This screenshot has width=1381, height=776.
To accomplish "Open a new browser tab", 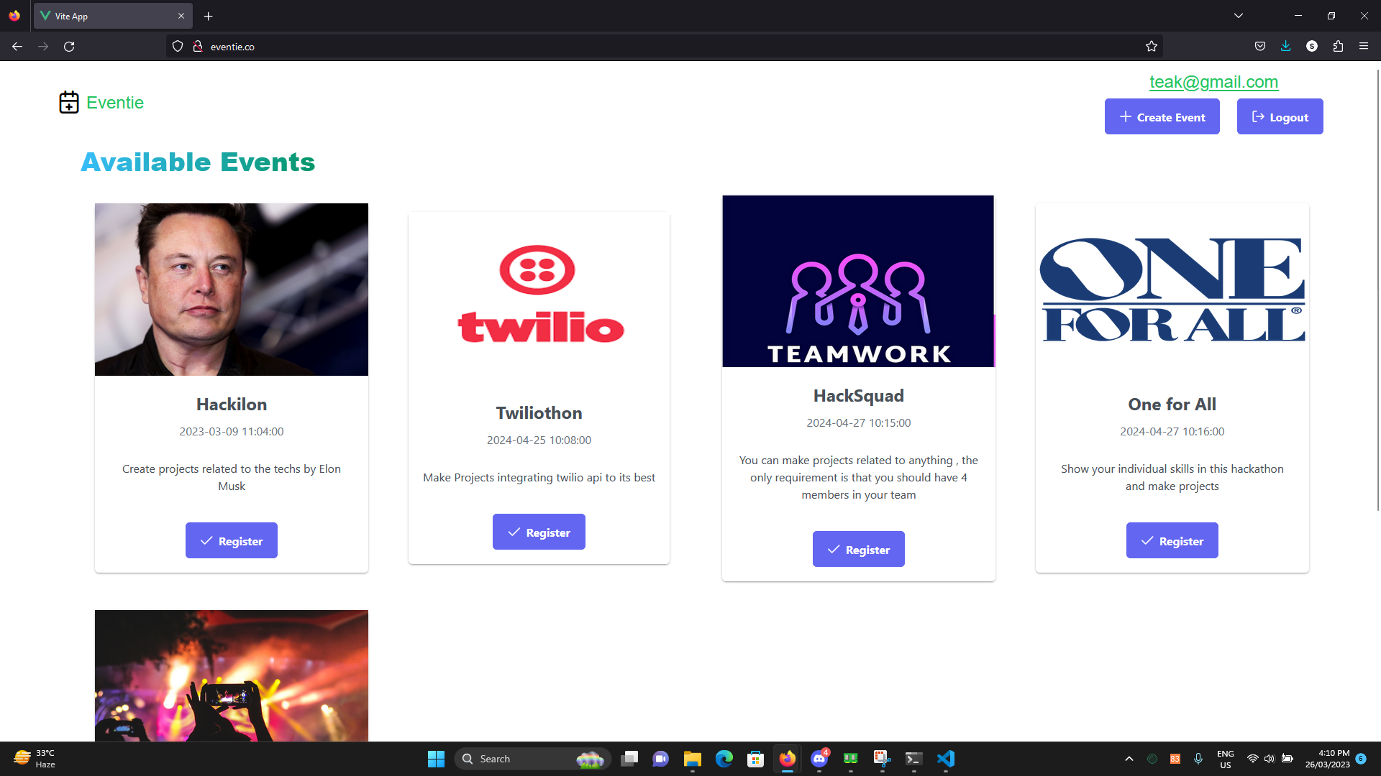I will [x=209, y=16].
